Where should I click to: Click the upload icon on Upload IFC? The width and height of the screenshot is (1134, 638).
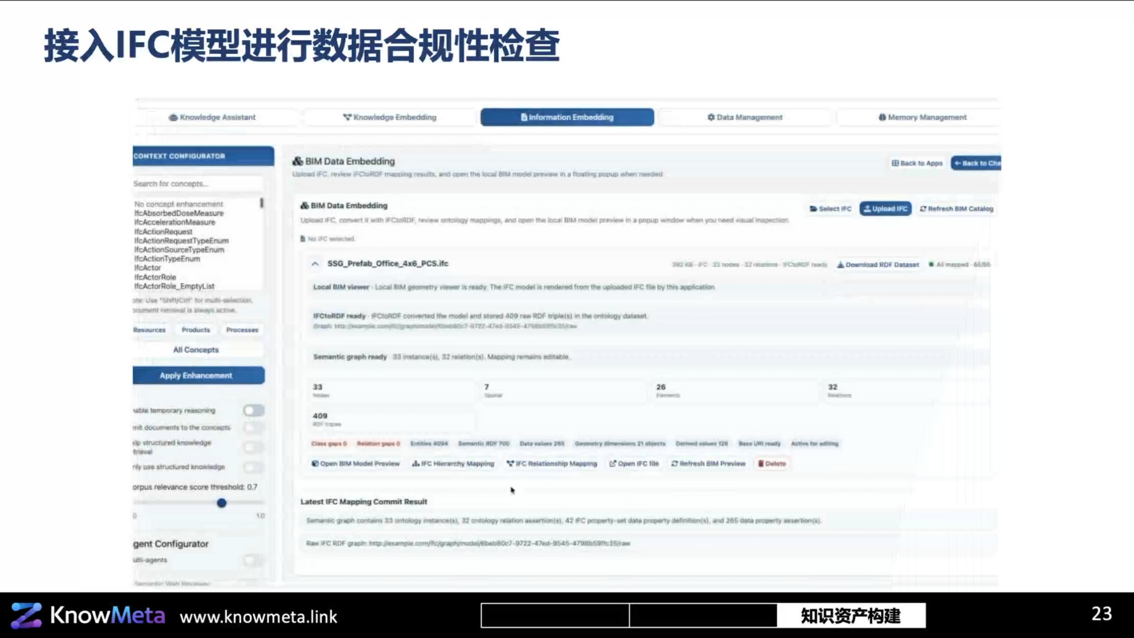pos(867,208)
